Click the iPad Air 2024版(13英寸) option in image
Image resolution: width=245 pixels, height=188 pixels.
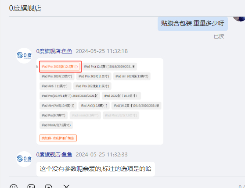[x=132, y=76]
